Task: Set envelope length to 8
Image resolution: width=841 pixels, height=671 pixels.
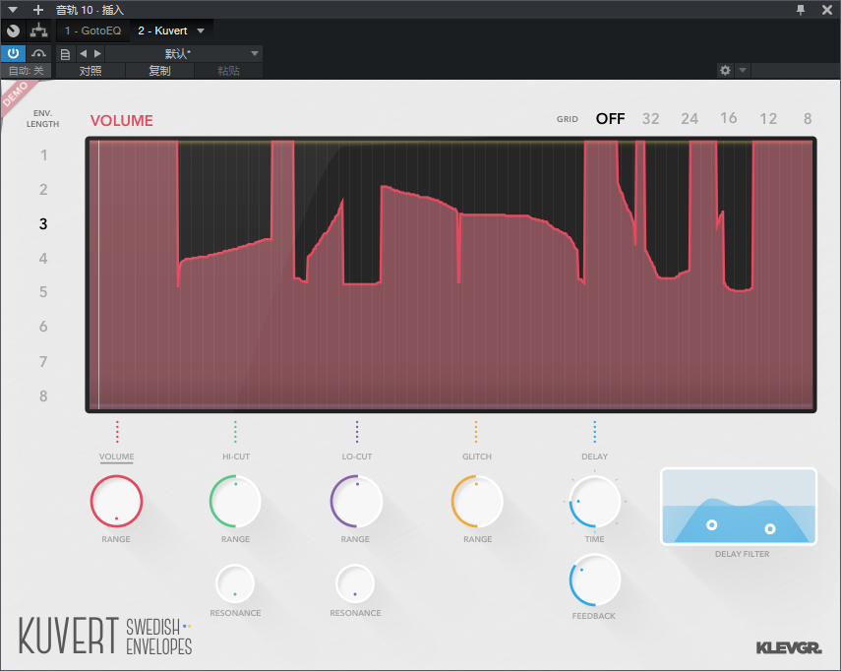Action: coord(43,396)
